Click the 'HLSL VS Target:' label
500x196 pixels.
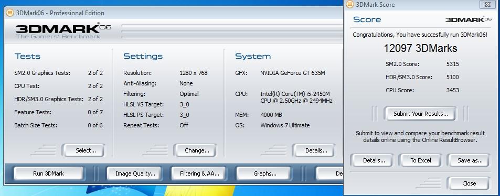click(144, 104)
